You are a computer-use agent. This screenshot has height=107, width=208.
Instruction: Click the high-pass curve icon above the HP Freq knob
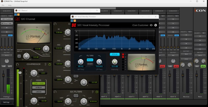[x=80, y=56]
